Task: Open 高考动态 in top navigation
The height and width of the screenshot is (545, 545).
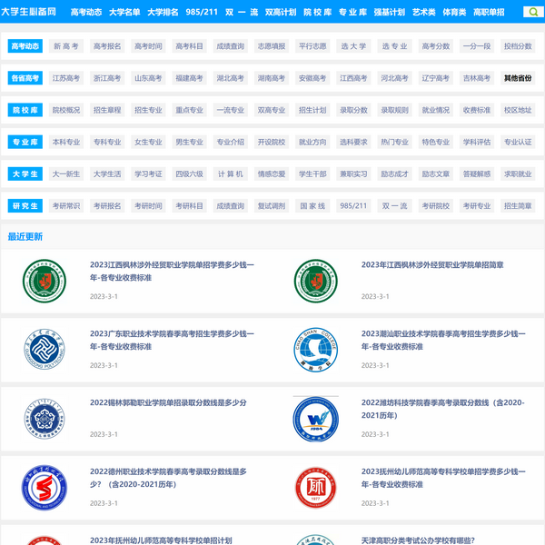Action: 86,13
